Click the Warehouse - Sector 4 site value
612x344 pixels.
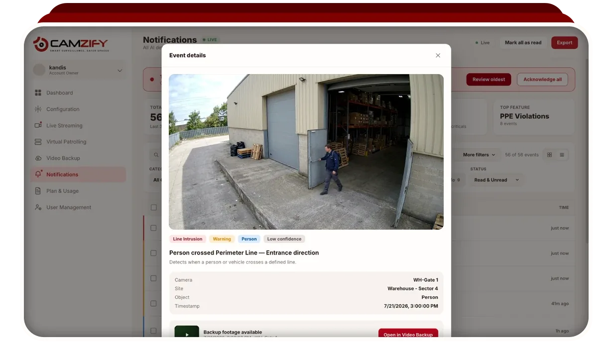(413, 289)
